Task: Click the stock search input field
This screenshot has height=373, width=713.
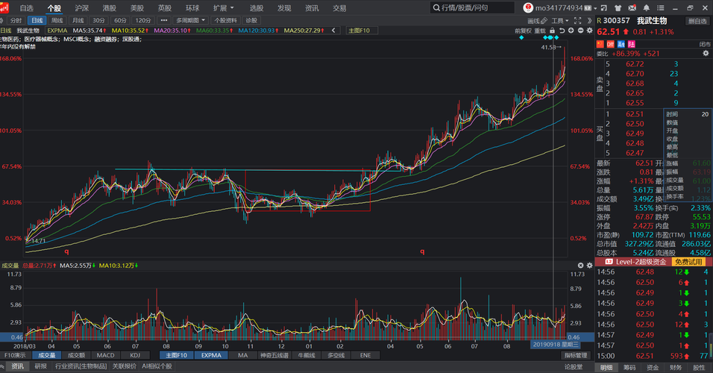Action: coord(472,7)
